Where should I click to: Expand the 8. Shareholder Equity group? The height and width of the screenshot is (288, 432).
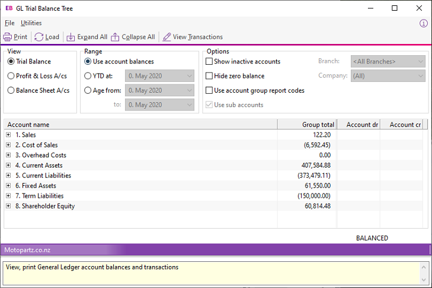point(8,206)
